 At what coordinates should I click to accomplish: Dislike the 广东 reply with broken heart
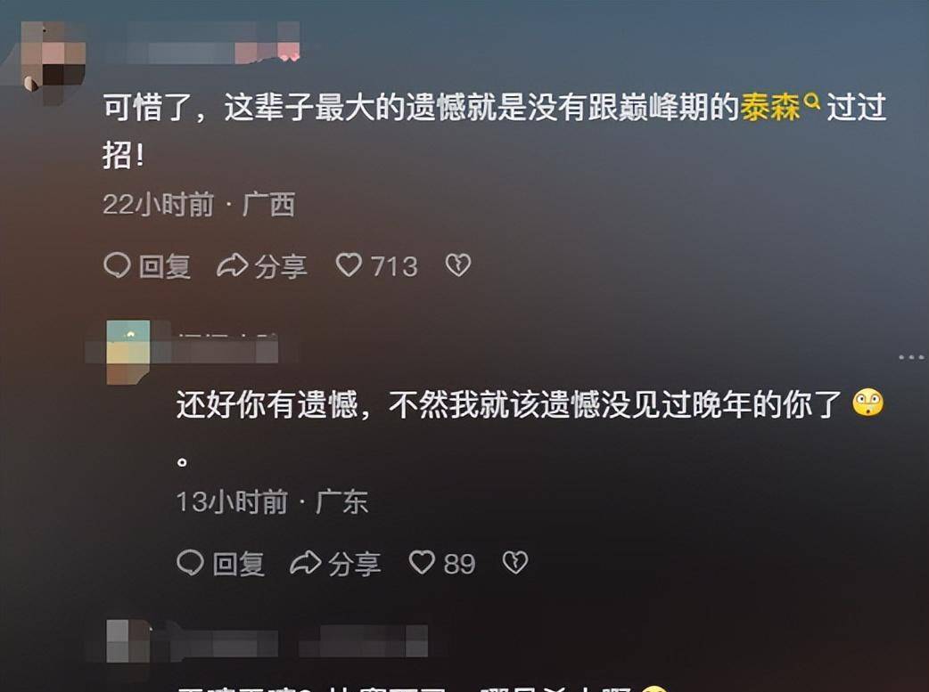point(514,562)
